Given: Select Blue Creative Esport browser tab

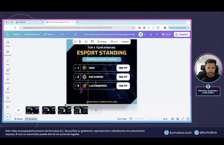Looking at the screenshot, I should [60, 22].
